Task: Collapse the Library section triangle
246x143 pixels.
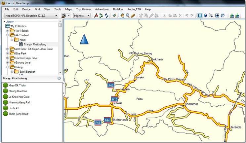Action: click(x=4, y=21)
